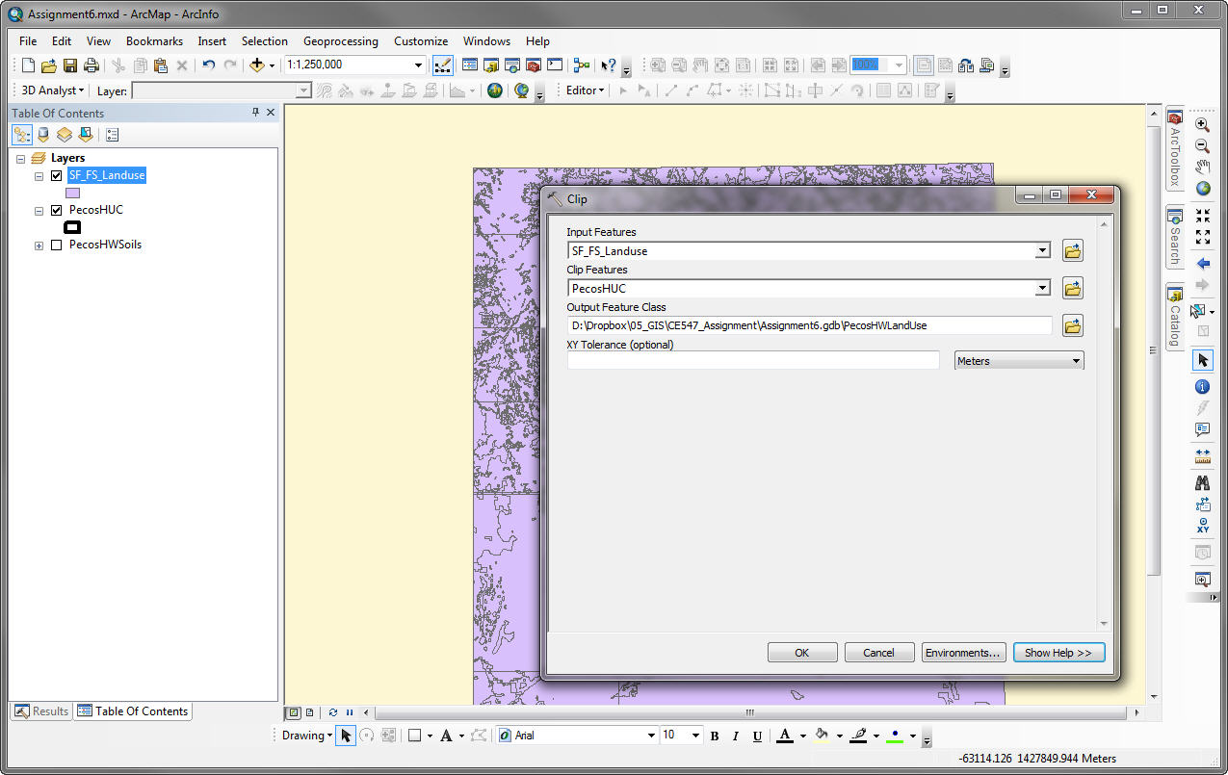The image size is (1228, 775).
Task: Save the map document
Action: point(70,65)
